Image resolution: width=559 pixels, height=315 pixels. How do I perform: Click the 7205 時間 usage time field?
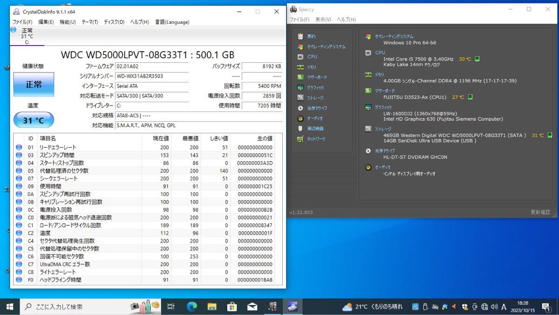point(262,105)
